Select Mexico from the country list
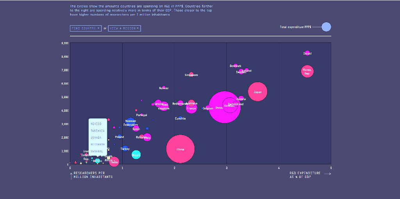The width and height of the screenshot is (400, 199). pyautogui.click(x=96, y=124)
